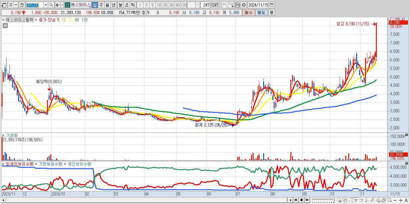
Task: Click the fast-forward button in the bottom bar
Action: 307,200
